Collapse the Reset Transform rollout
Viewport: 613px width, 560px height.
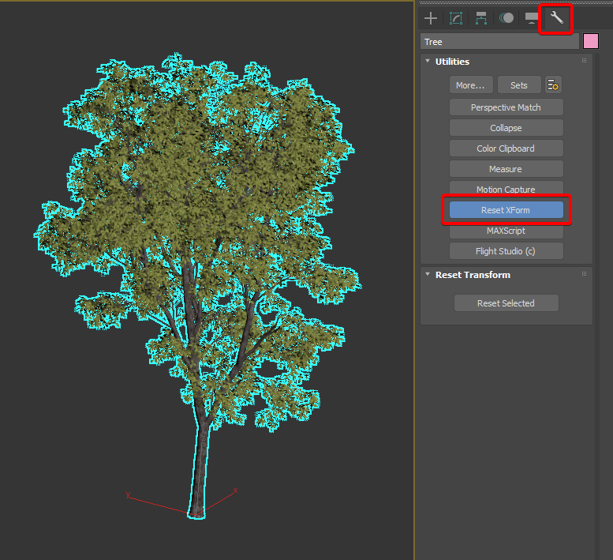[x=428, y=275]
